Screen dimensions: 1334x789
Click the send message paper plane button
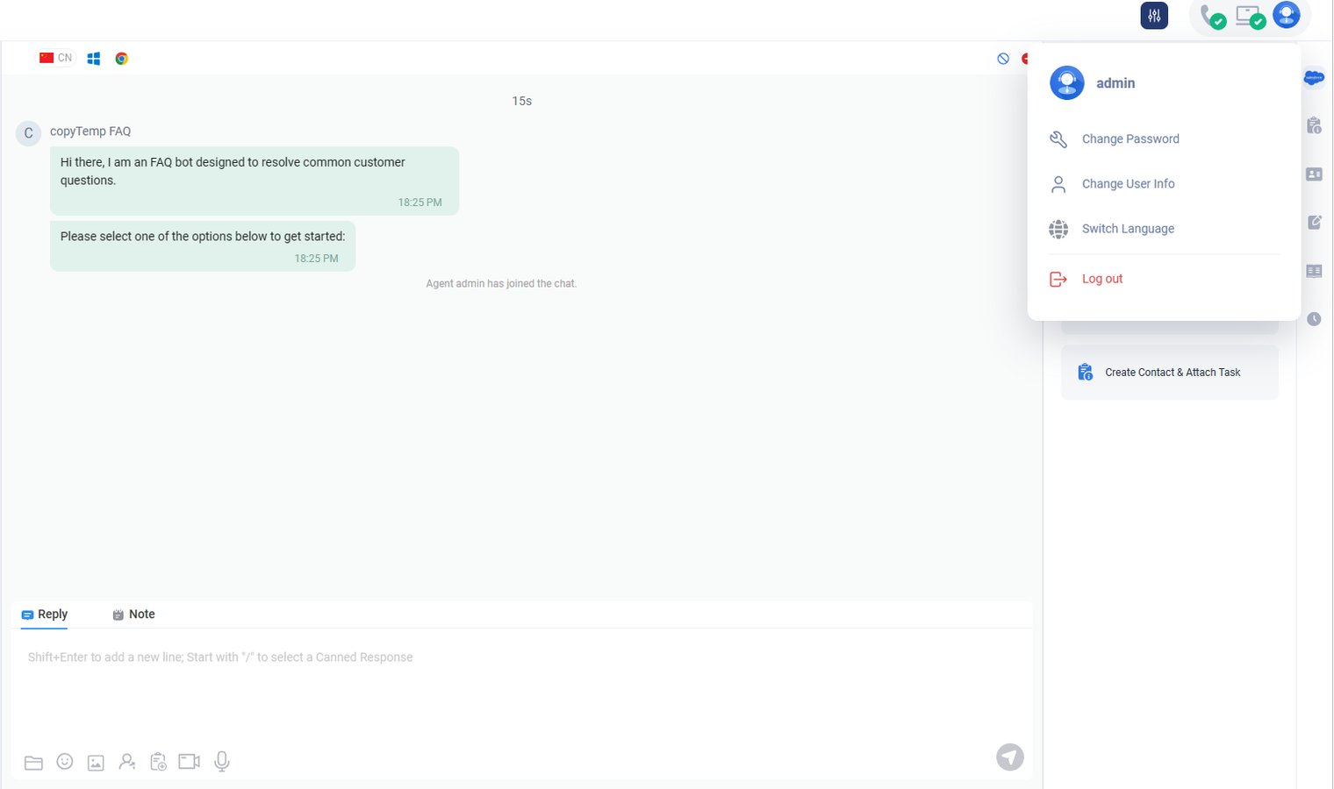point(1009,757)
